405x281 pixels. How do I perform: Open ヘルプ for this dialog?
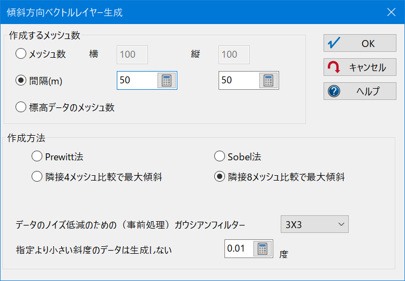pos(360,91)
